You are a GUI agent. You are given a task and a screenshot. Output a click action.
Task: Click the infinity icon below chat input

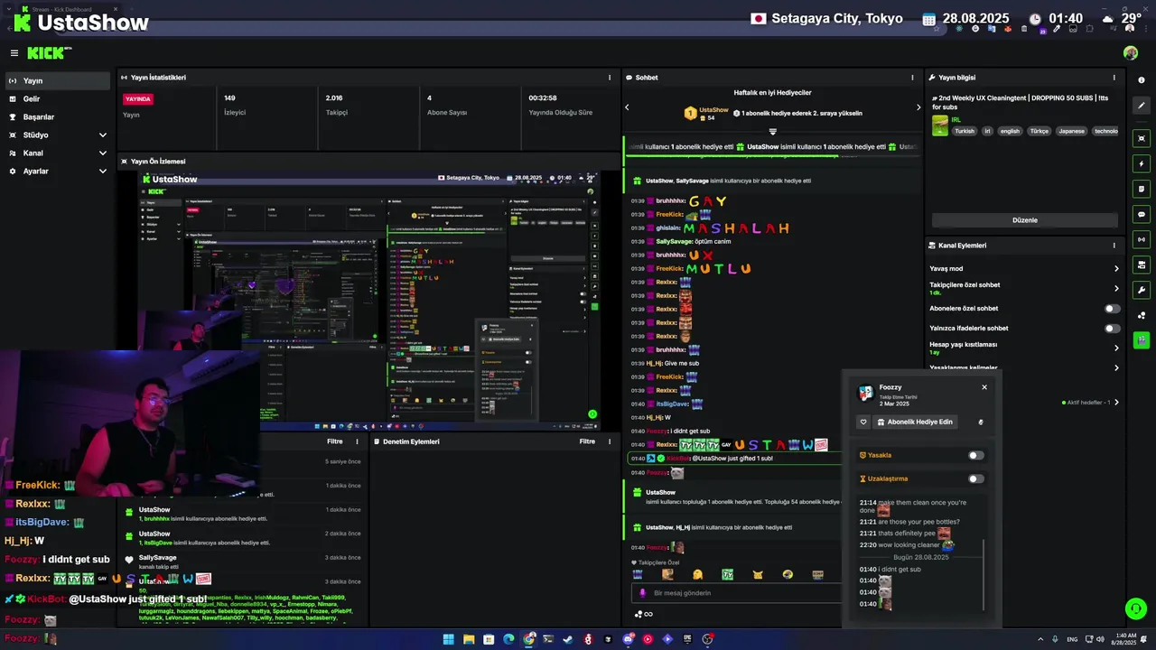click(648, 615)
